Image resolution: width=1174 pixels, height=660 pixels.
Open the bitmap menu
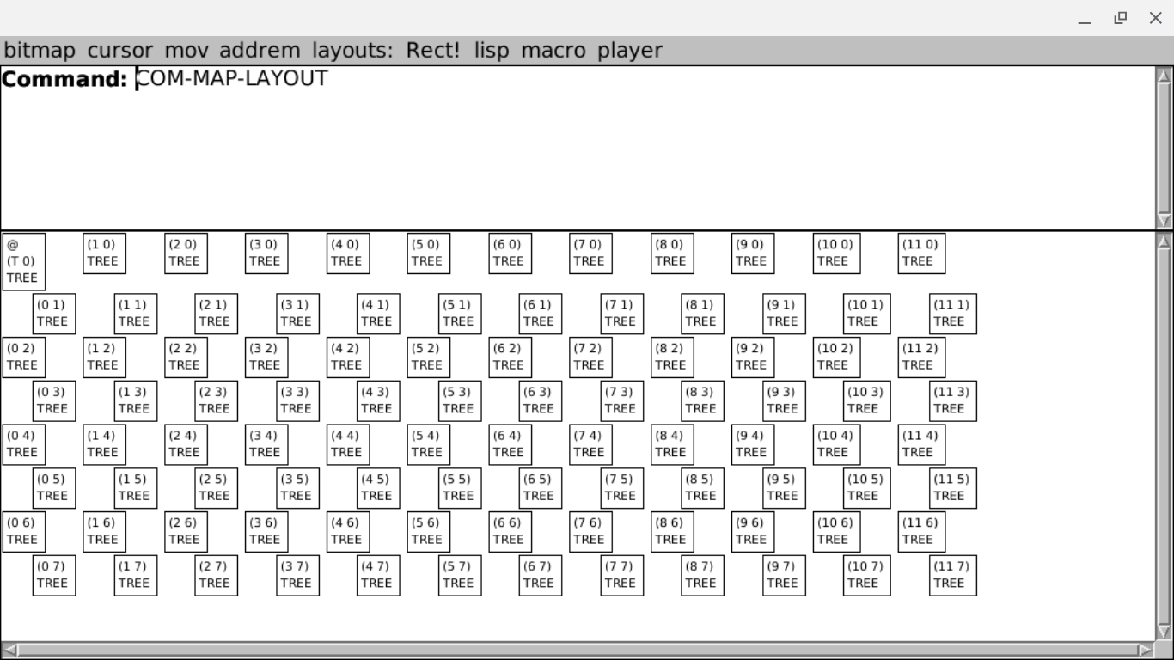pyautogui.click(x=40, y=51)
